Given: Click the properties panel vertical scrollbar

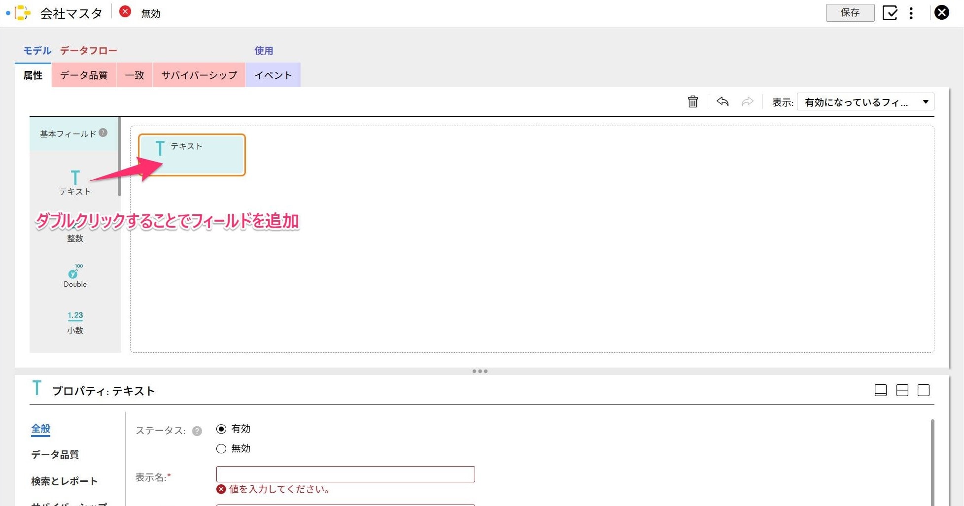Looking at the screenshot, I should click(x=932, y=462).
